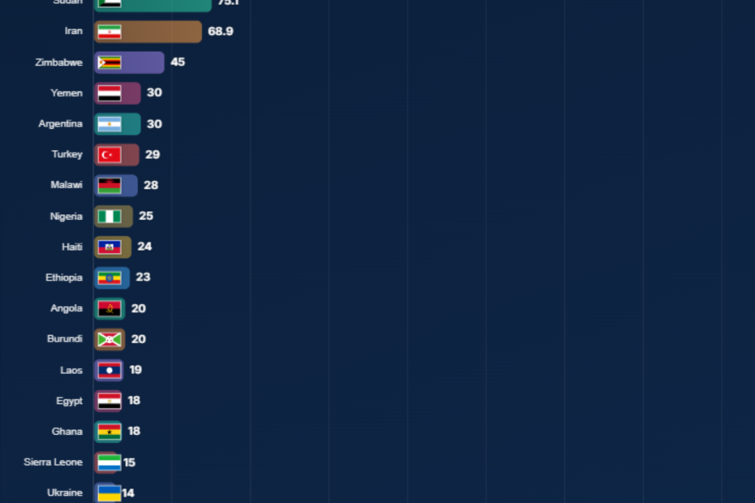
Task: Click the 'Laos' country label
Action: click(x=71, y=370)
